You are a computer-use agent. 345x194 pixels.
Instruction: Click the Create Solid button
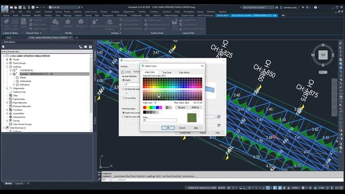pos(185,133)
